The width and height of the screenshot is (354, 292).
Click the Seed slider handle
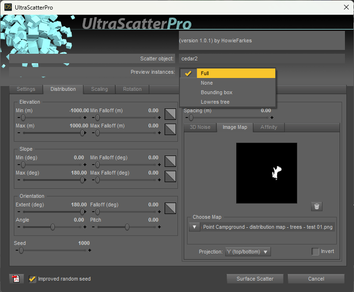tap(21, 250)
